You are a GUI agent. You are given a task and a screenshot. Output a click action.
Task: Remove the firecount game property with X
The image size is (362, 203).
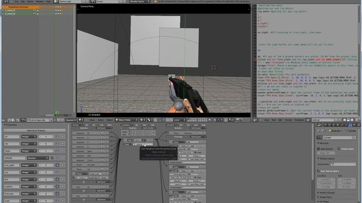coord(62,193)
